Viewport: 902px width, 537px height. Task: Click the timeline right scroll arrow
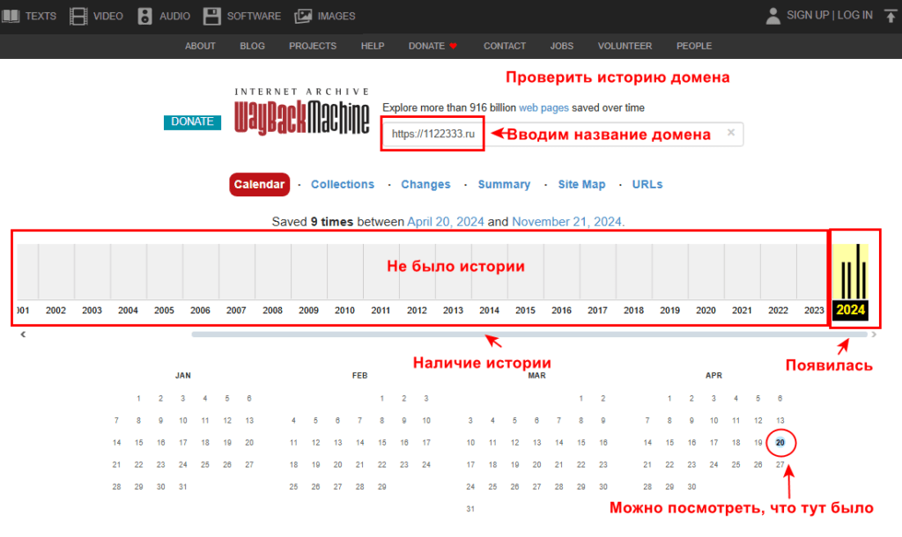click(874, 334)
